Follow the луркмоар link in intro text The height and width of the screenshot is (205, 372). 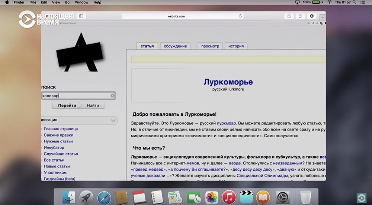tap(226, 123)
